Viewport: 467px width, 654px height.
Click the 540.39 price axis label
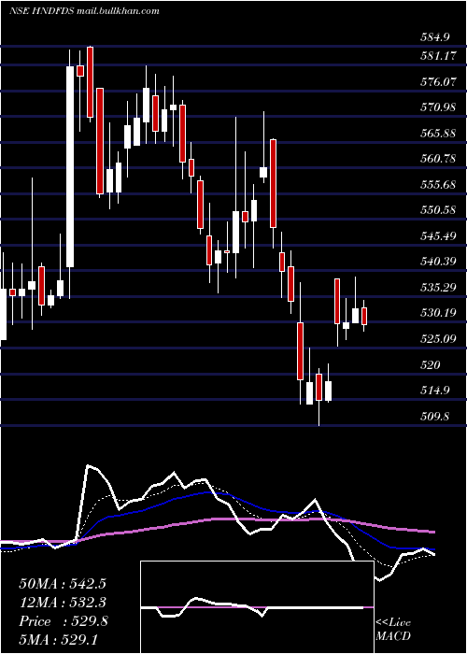click(438, 262)
